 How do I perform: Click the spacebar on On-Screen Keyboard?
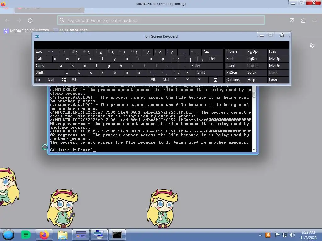pos(115,79)
